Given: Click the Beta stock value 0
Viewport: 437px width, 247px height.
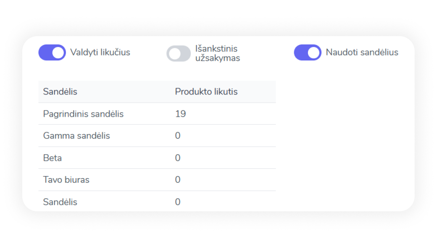Looking at the screenshot, I should [178, 158].
